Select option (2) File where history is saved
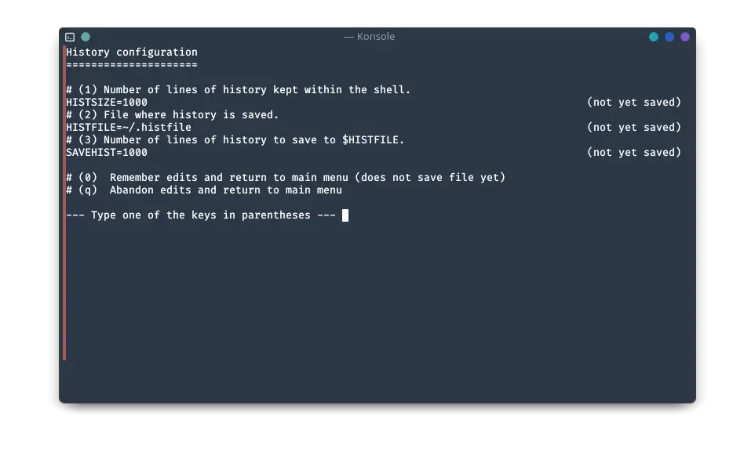755x470 pixels. pyautogui.click(x=173, y=115)
